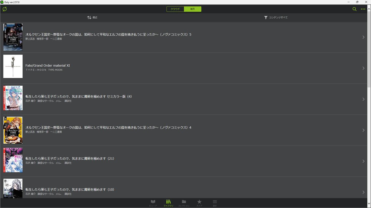Select the ライブラリ library tab
Image resolution: width=371 pixels, height=208 pixels.
tap(168, 203)
